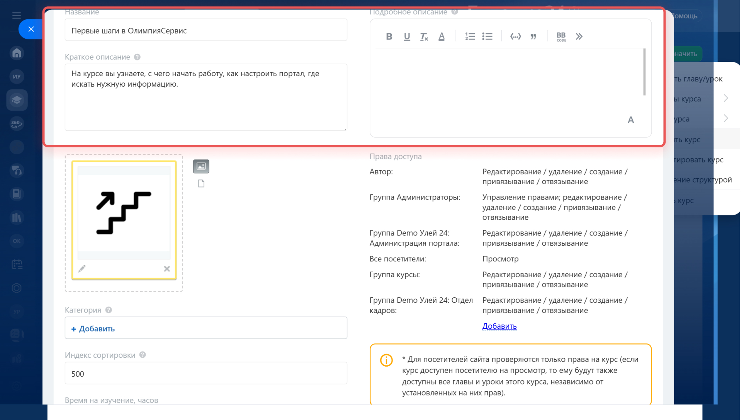Toggle bold formatting in description editor
Screen dimensions: 744x420
pyautogui.click(x=389, y=36)
